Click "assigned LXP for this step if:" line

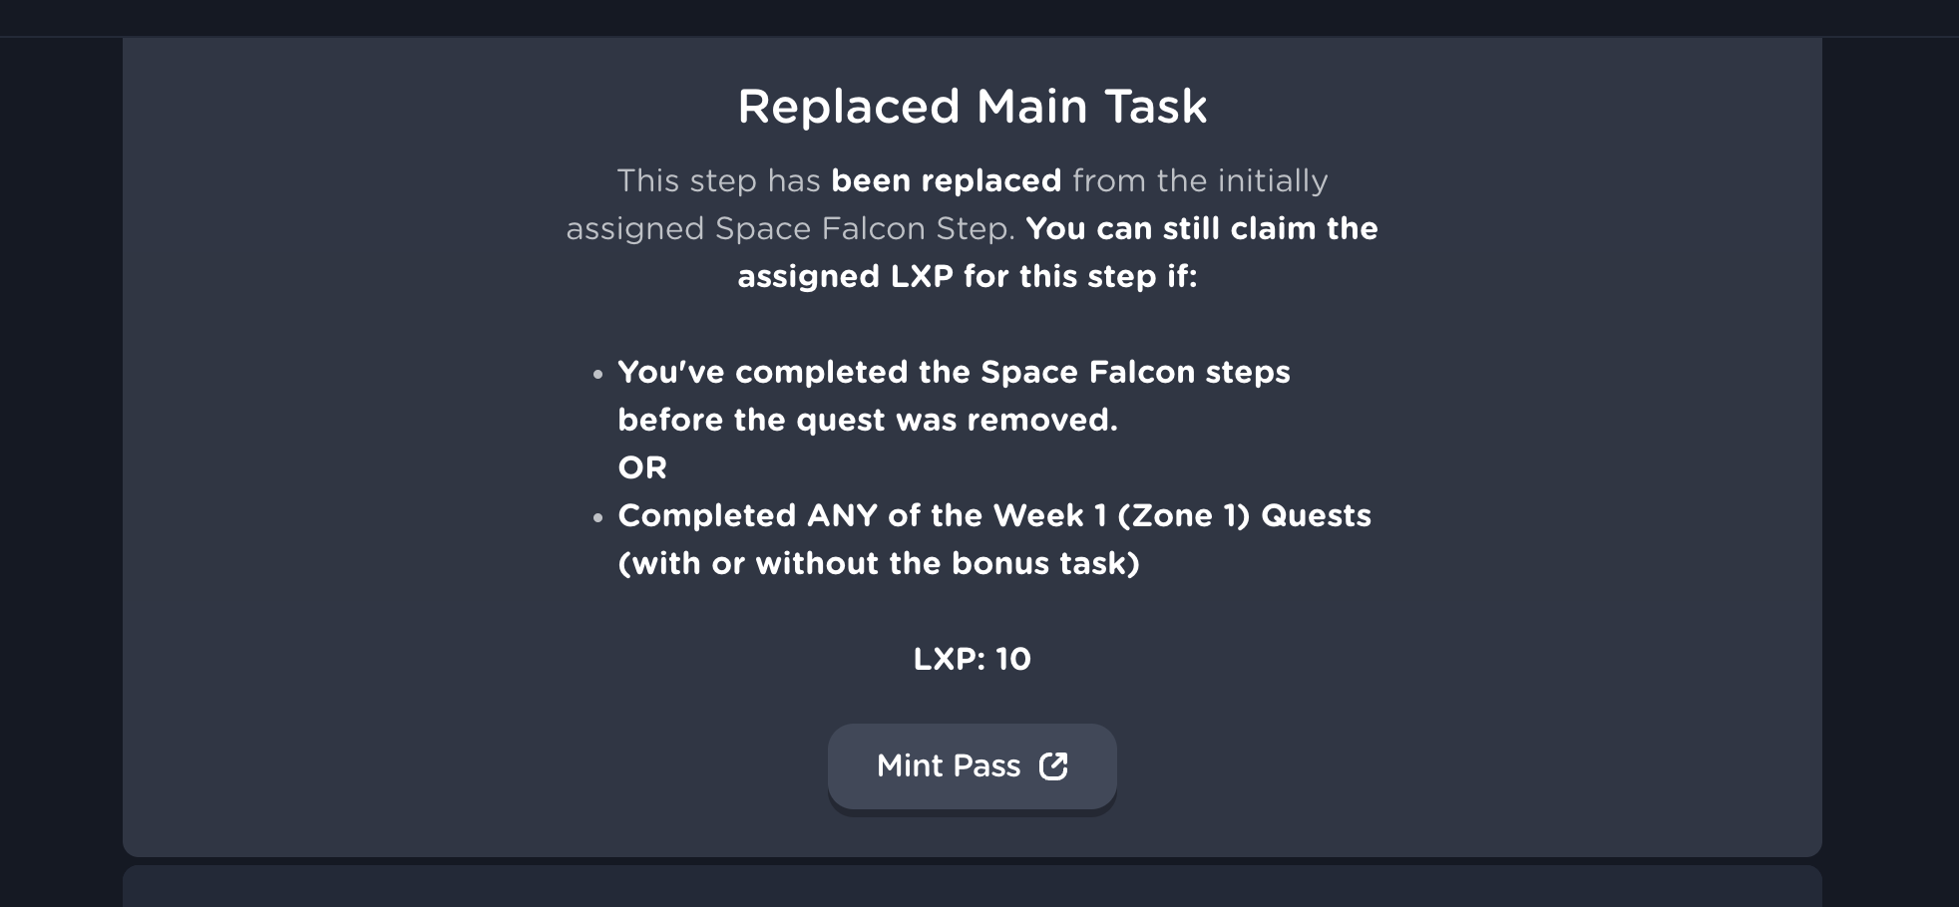[967, 276]
